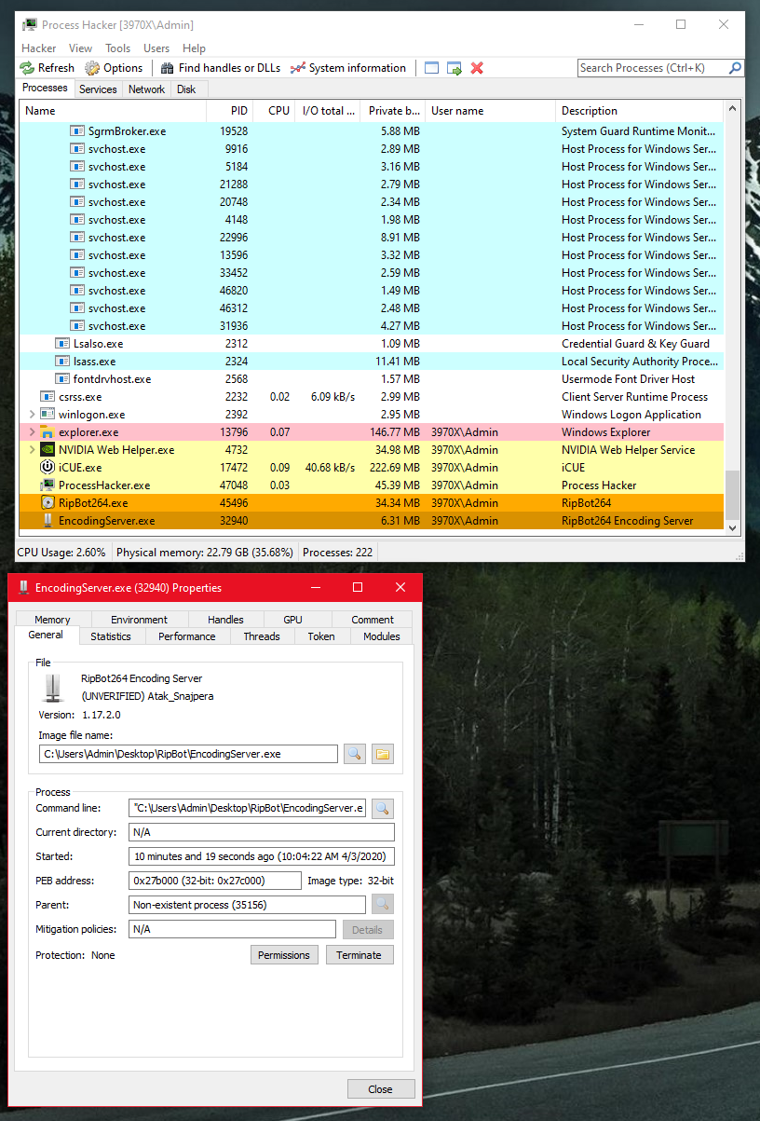Select svchost.exe with PID 22996

[371, 238]
